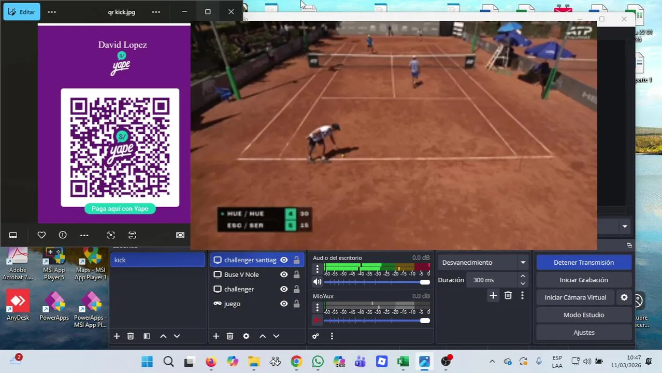Unlock the challenger santiag source
Image resolution: width=662 pixels, height=373 pixels.
pyautogui.click(x=296, y=260)
